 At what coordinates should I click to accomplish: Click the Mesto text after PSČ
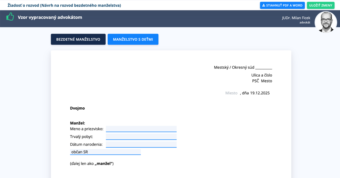point(266,81)
